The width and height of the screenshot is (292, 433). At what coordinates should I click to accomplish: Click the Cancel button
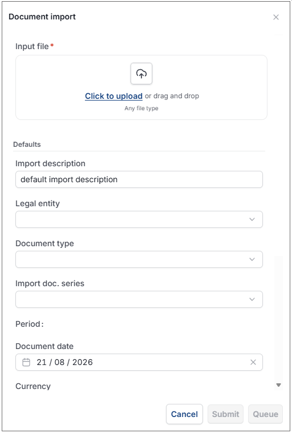184,414
